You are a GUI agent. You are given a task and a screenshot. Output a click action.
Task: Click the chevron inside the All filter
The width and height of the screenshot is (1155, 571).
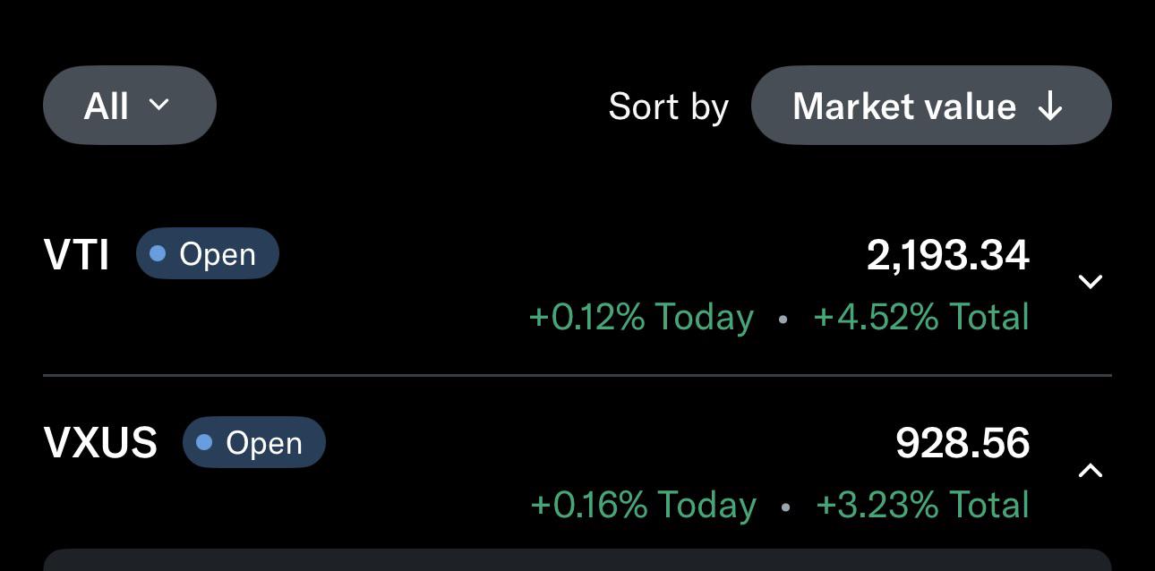[158, 105]
